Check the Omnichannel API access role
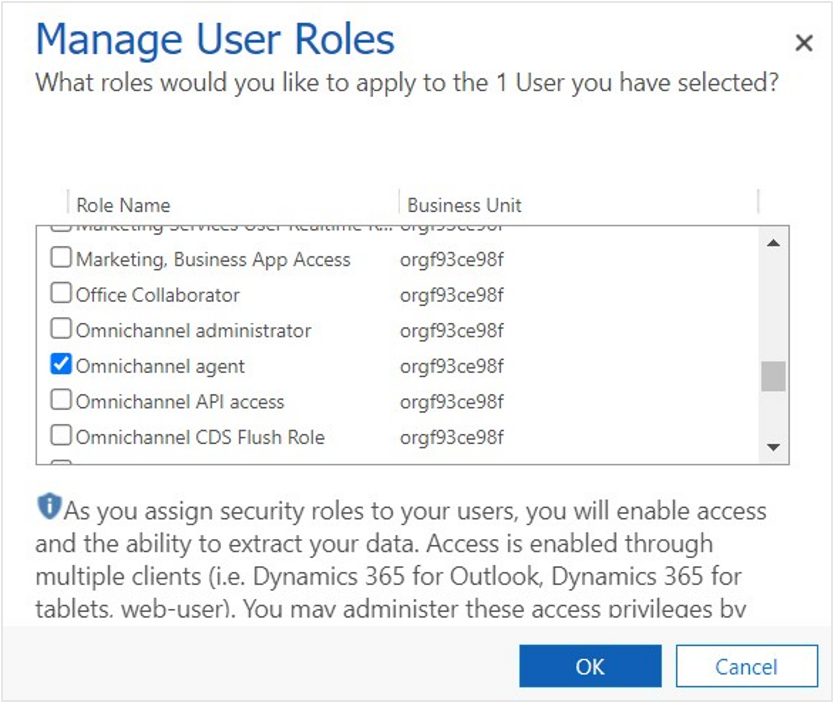The image size is (834, 703). (x=61, y=399)
